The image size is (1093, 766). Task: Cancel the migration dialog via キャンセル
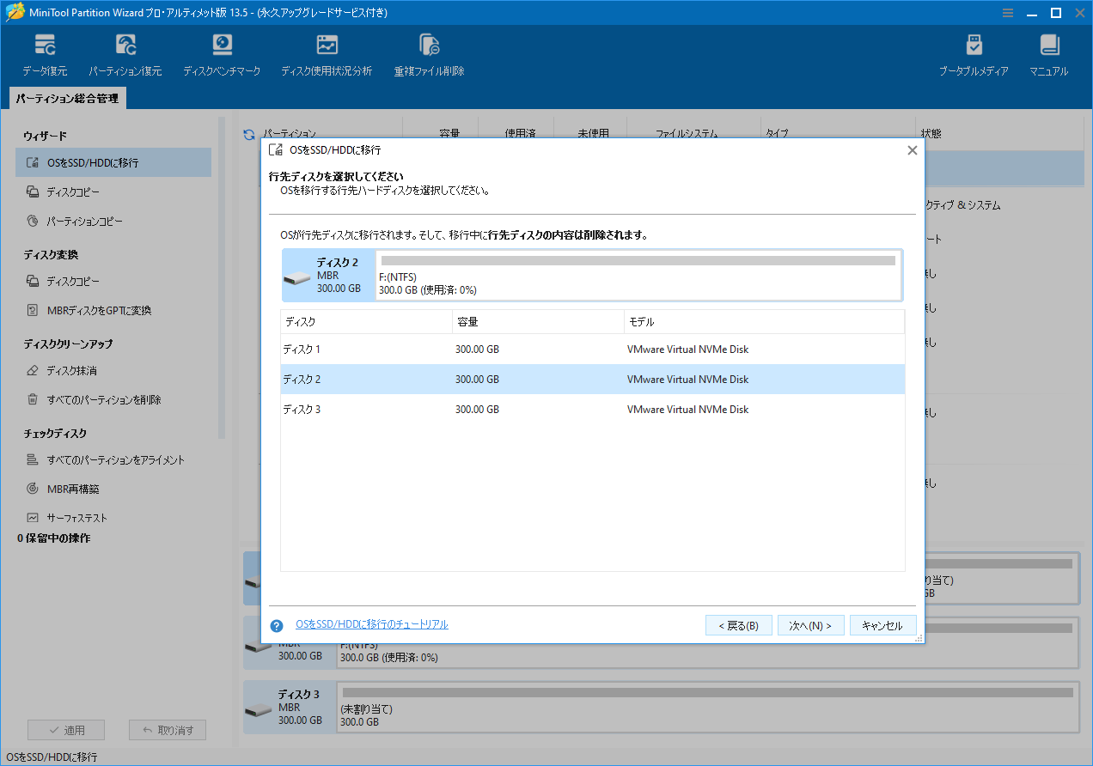882,624
